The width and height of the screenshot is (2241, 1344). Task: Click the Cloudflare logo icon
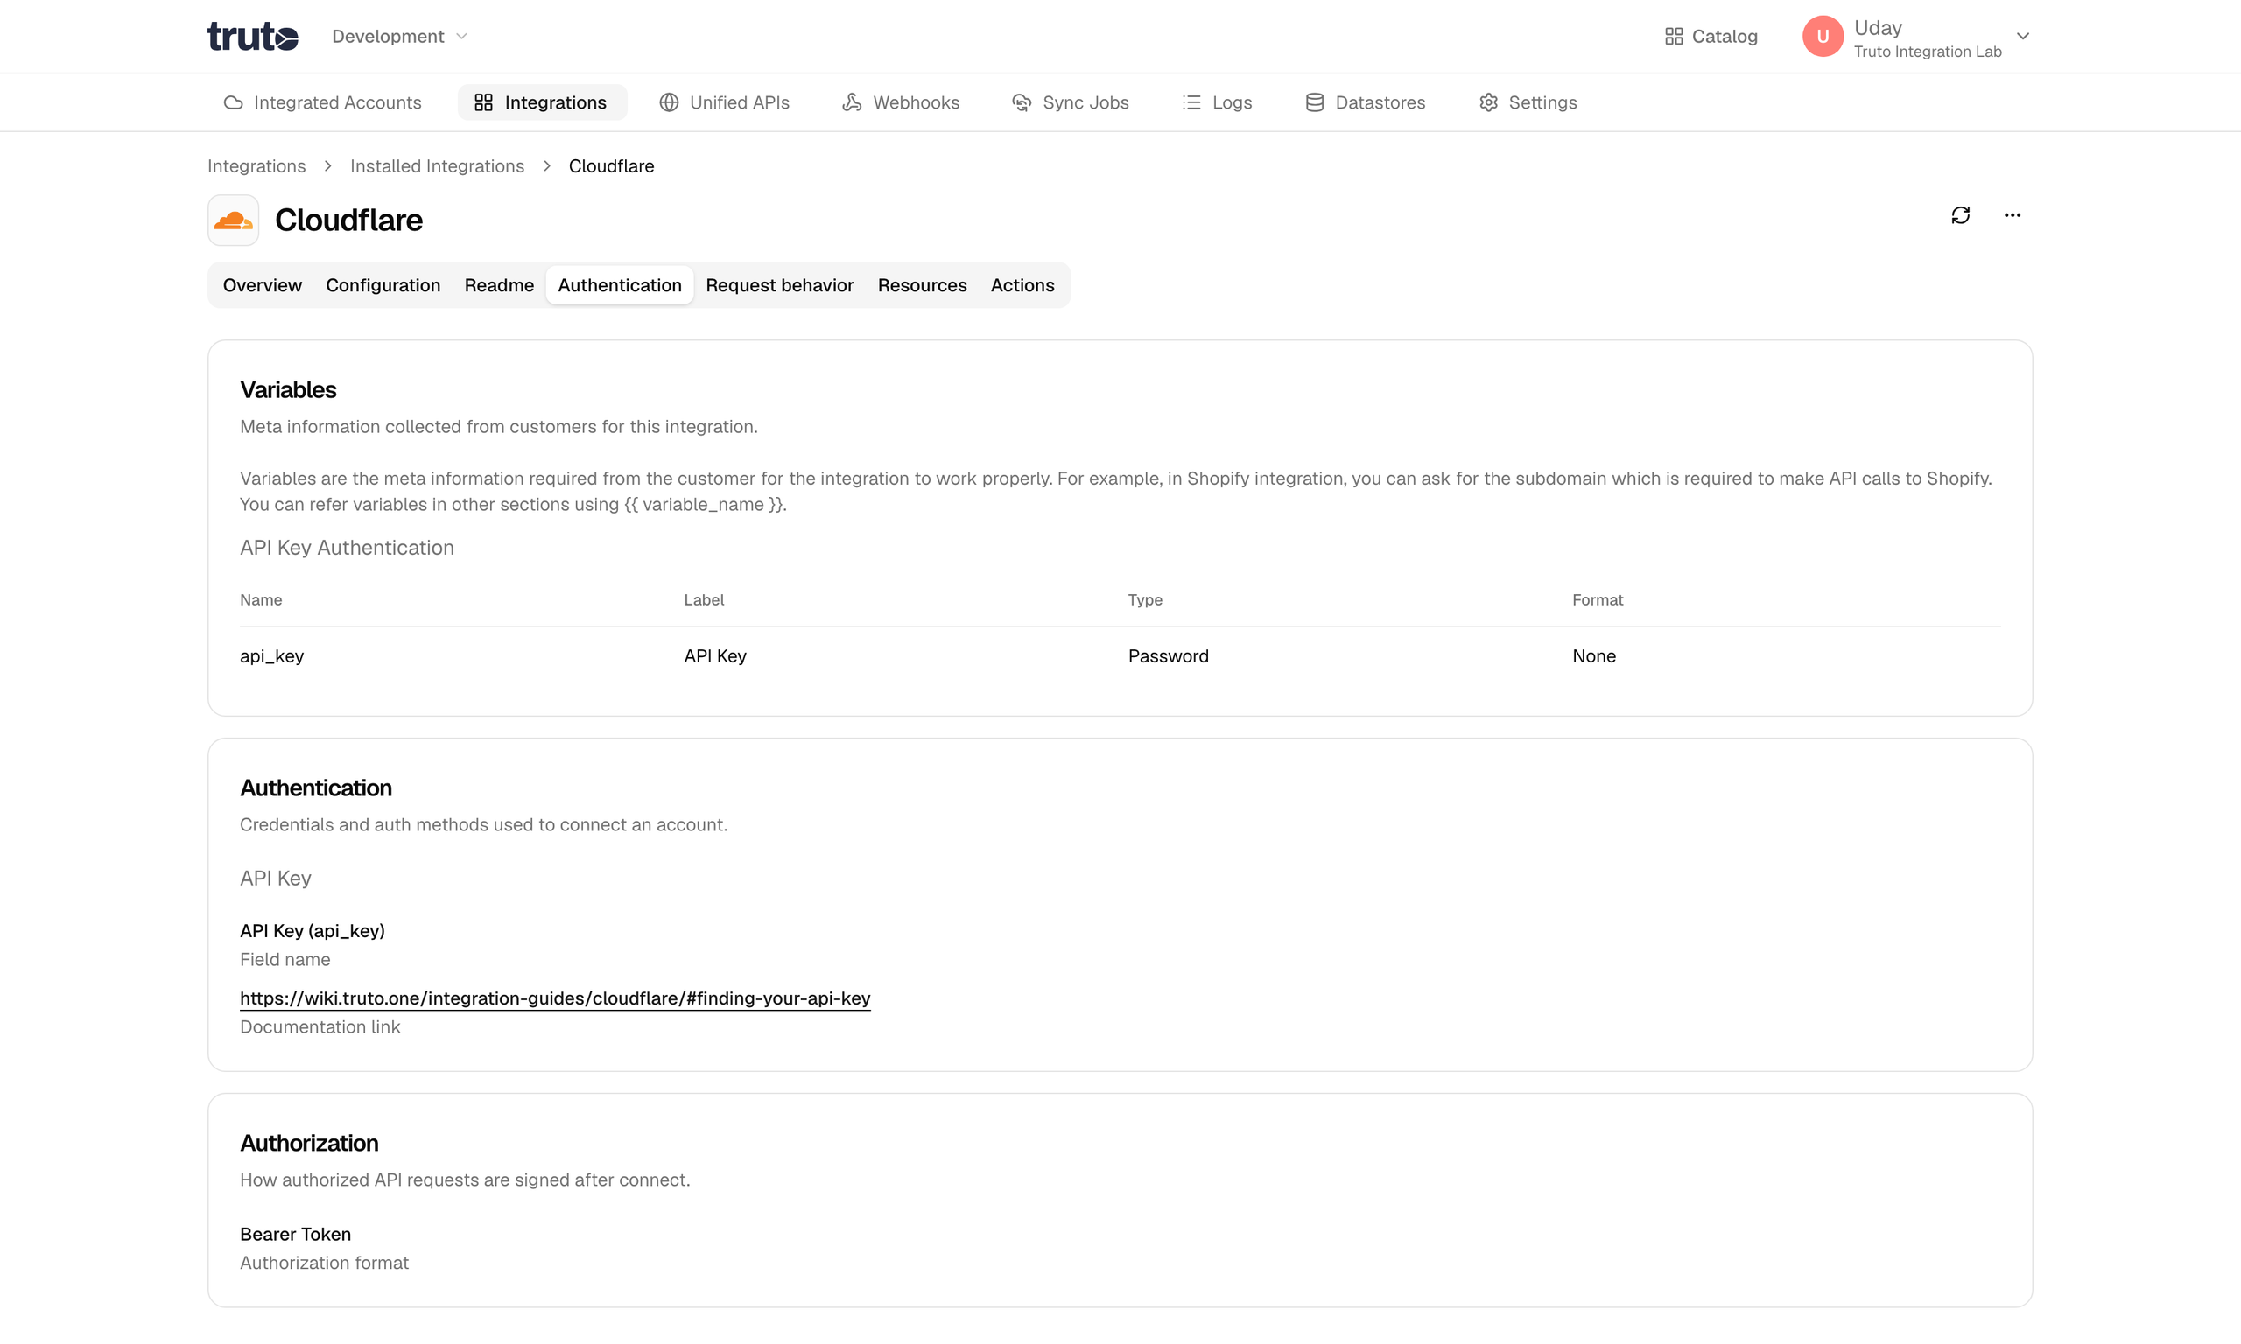pyautogui.click(x=234, y=220)
